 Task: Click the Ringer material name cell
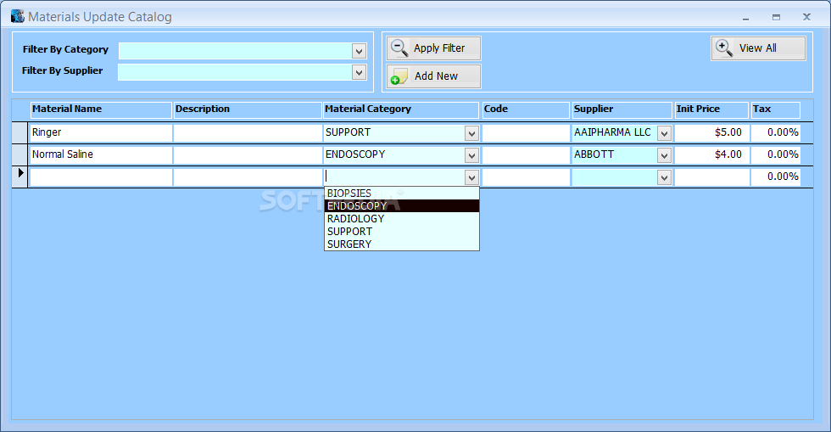[101, 132]
